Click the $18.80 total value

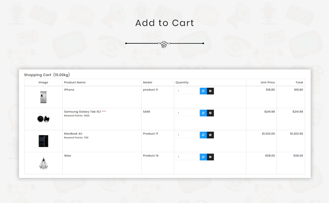[298, 90]
